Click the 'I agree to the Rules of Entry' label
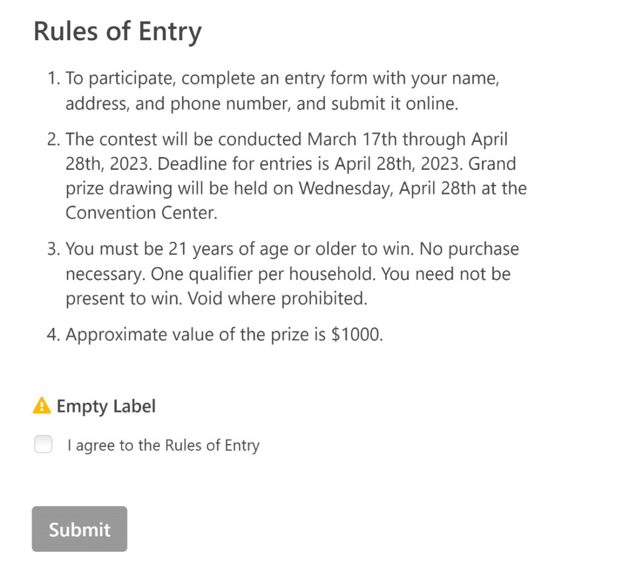This screenshot has width=623, height=572. point(163,445)
